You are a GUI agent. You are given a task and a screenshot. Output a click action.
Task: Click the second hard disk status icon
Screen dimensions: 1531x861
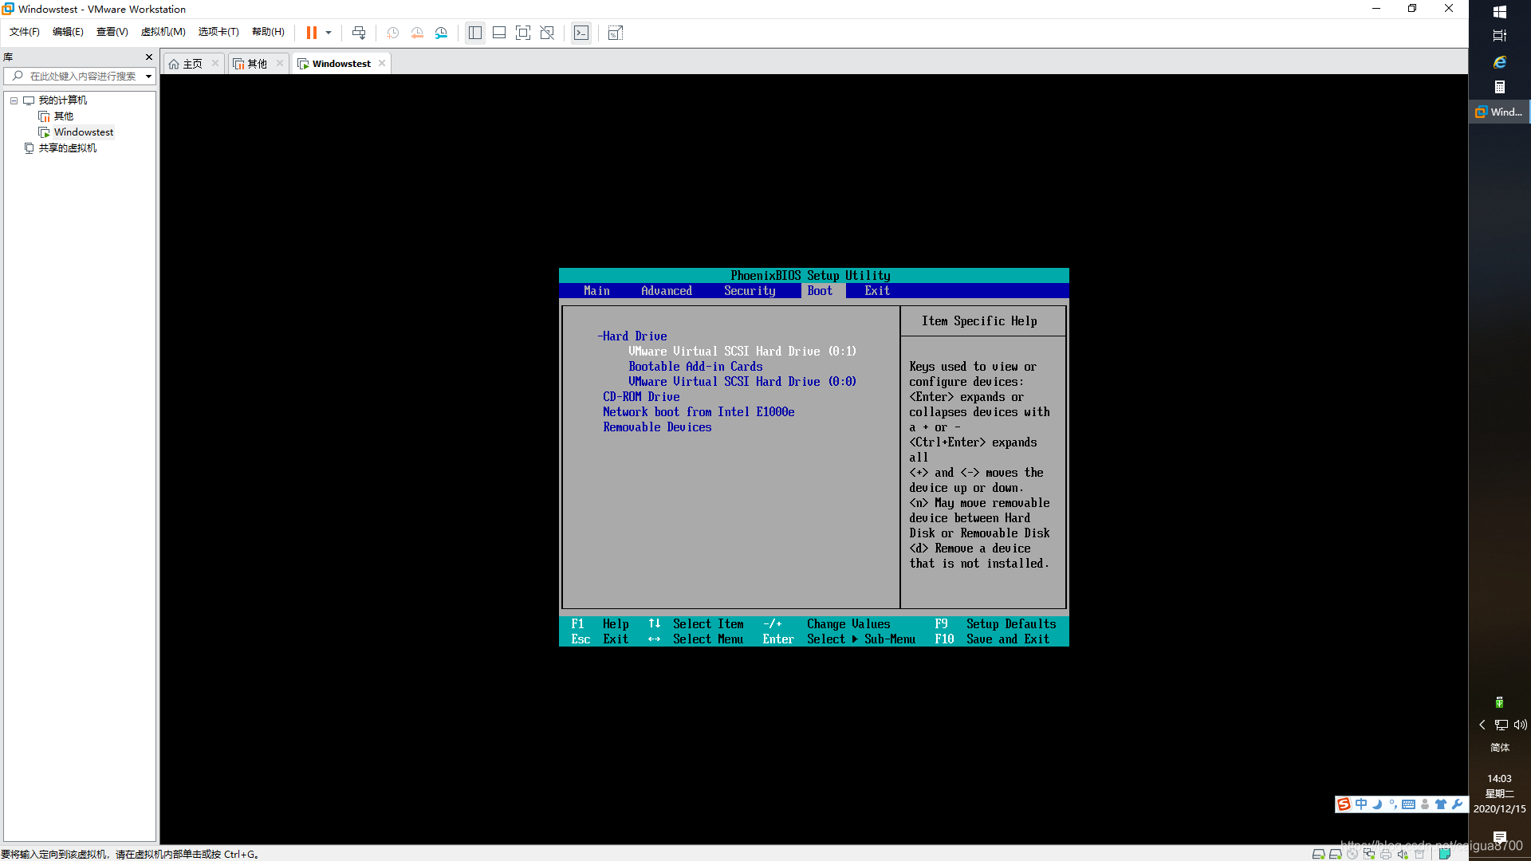point(1335,854)
